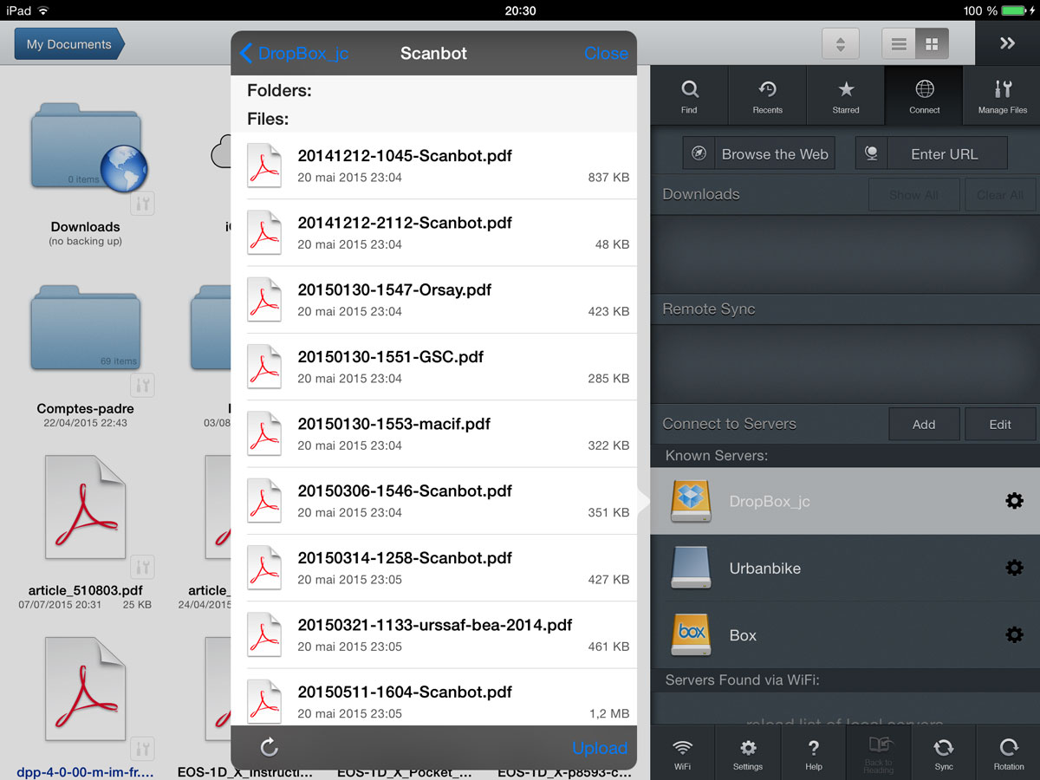Connect to the Urbanbike server
The image size is (1040, 780).
pos(845,569)
